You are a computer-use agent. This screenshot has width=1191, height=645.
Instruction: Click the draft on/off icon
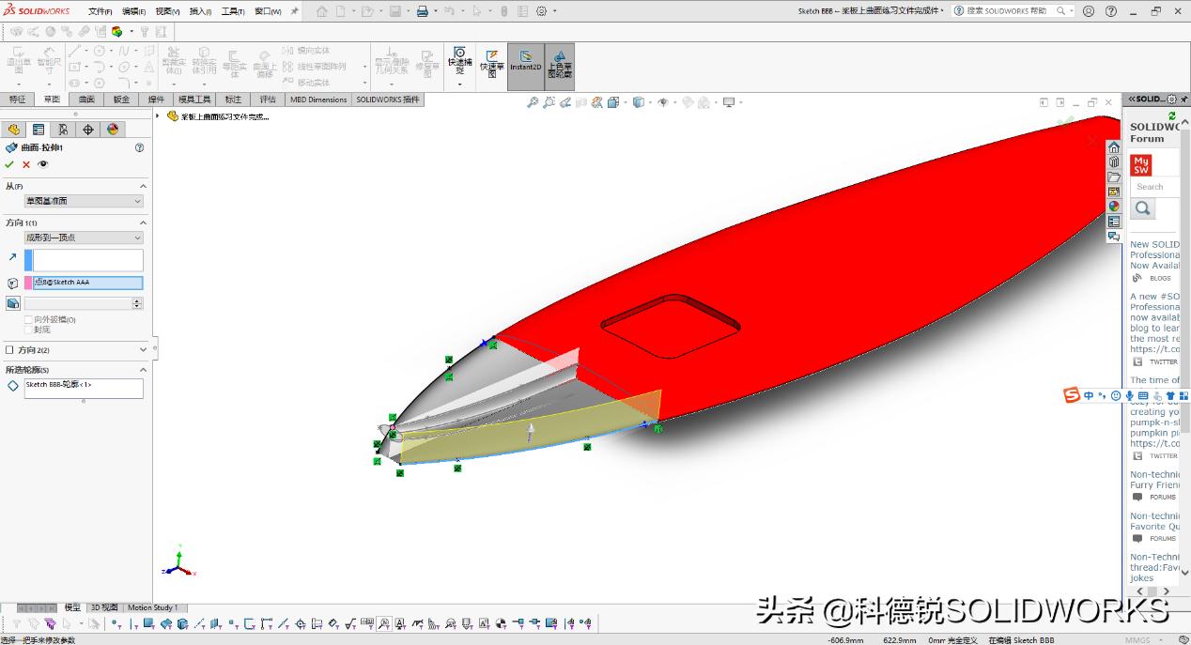point(12,303)
